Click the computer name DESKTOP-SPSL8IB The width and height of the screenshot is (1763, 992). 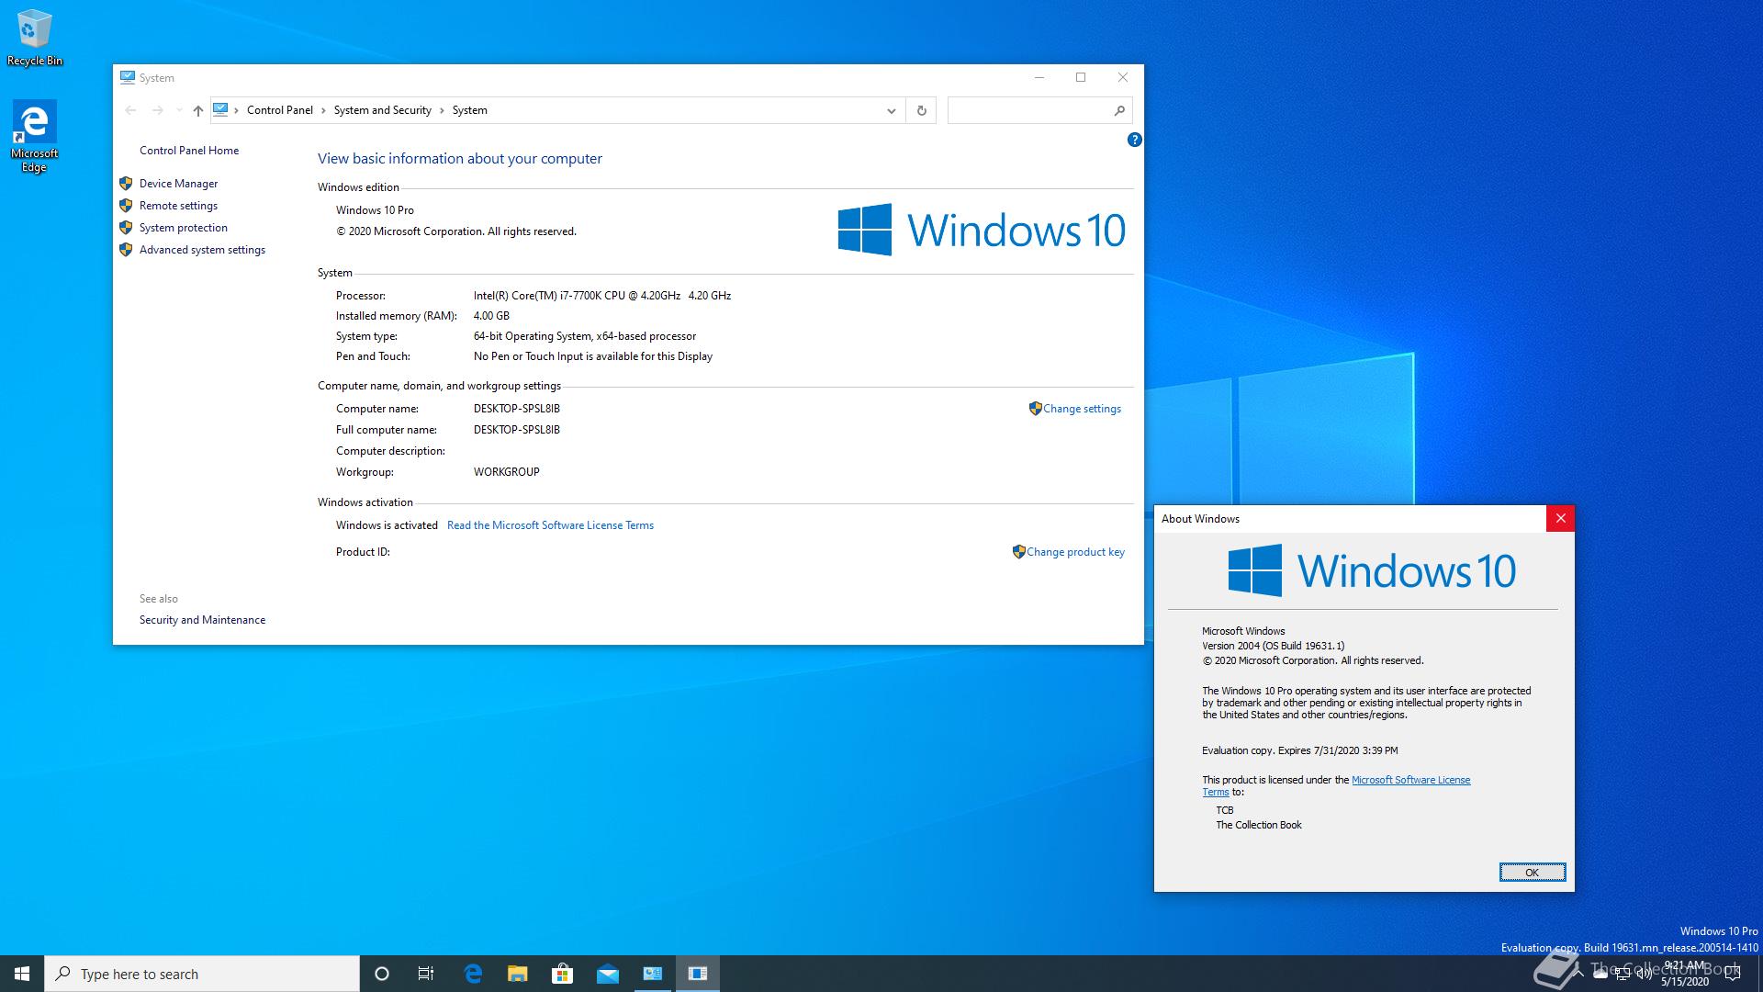[517, 409]
